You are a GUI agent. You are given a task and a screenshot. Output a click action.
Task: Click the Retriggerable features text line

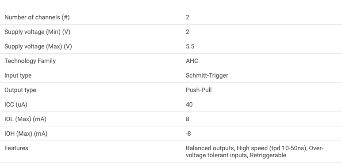(268, 156)
